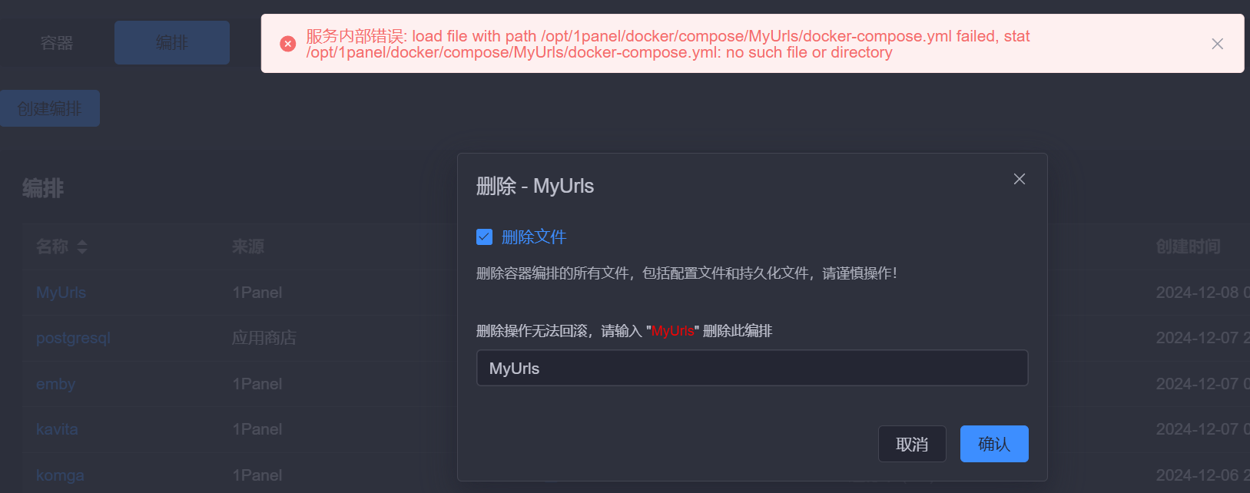Screen dimensions: 1250x493
Task: Cancel deletion with 取消 button
Action: [912, 444]
